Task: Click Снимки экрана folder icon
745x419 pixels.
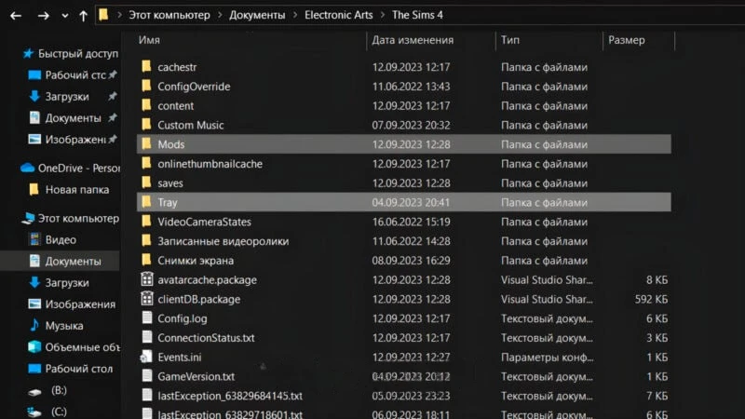Action: (x=146, y=260)
